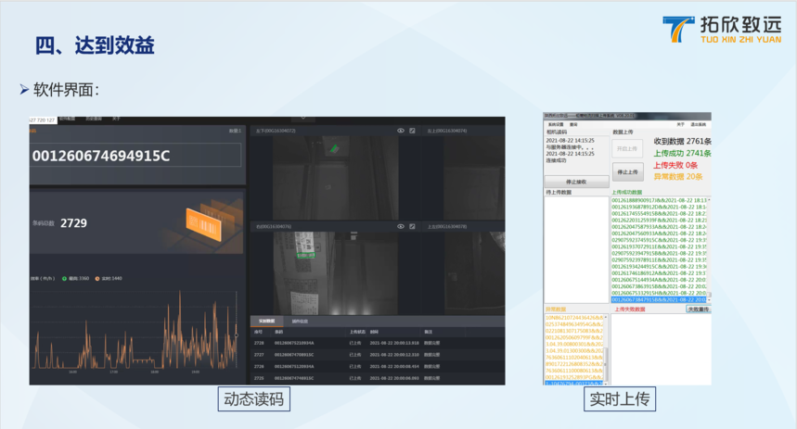Toggle eye icon for camera 00G16304076
Image resolution: width=797 pixels, height=429 pixels.
[401, 226]
